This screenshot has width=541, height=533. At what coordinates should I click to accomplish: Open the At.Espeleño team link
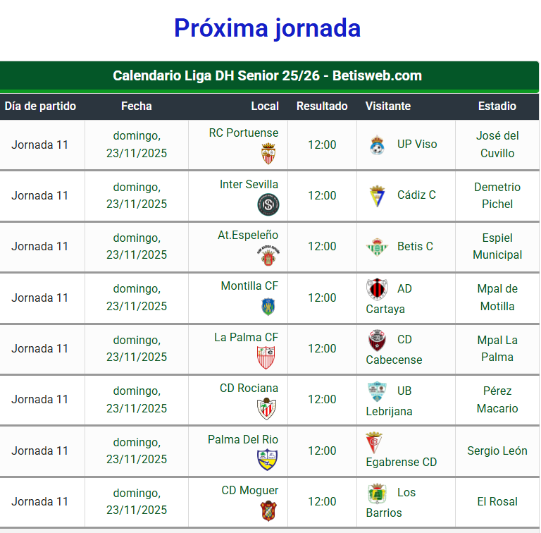(x=248, y=235)
